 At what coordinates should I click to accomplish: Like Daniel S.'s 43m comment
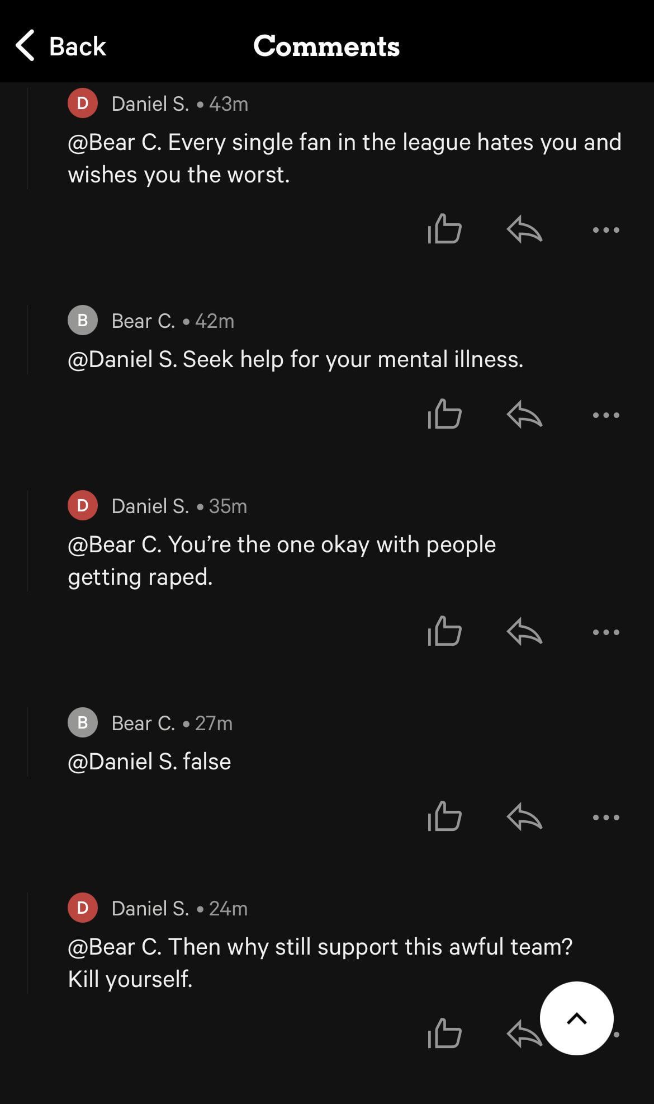444,229
